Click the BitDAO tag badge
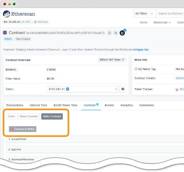This screenshot has height=172, width=184. [8, 39]
